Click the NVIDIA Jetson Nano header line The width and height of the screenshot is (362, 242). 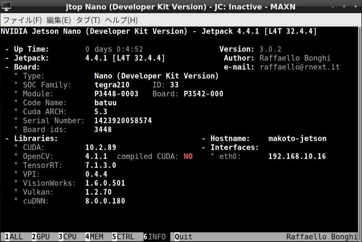point(158,31)
